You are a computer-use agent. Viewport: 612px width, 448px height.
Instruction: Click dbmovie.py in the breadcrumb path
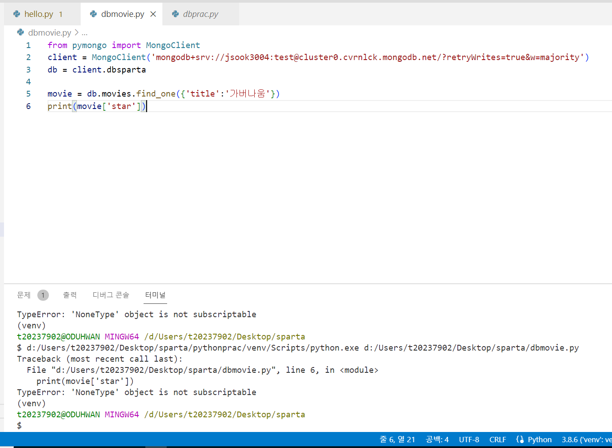[x=49, y=32]
